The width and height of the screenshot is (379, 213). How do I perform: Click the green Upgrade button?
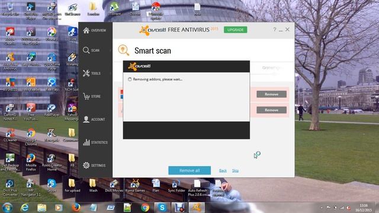pyautogui.click(x=236, y=30)
